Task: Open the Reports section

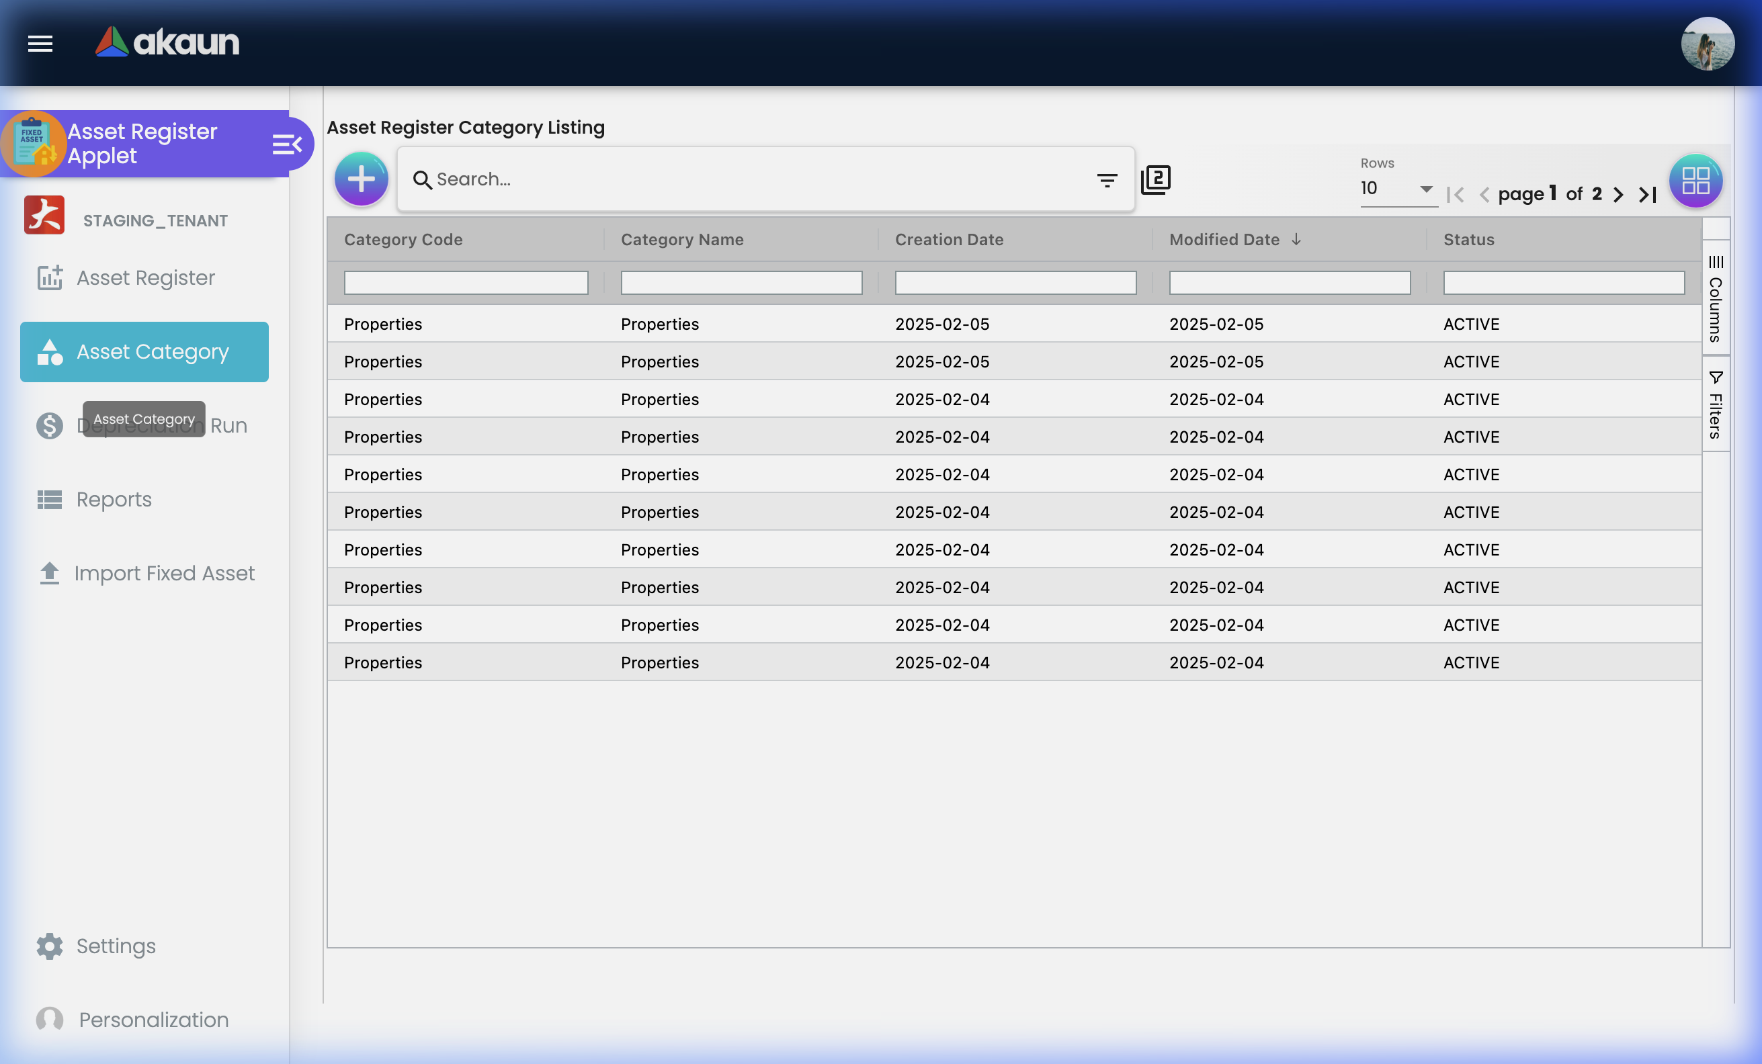Action: click(x=114, y=500)
